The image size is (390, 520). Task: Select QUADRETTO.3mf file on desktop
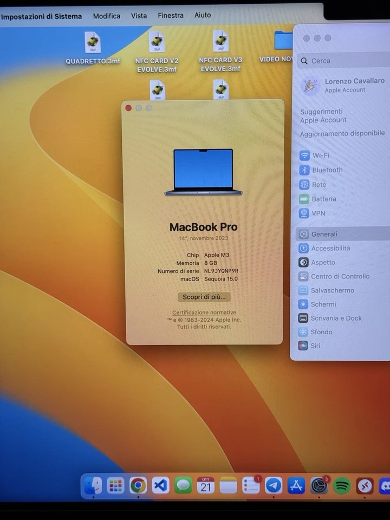tap(93, 48)
